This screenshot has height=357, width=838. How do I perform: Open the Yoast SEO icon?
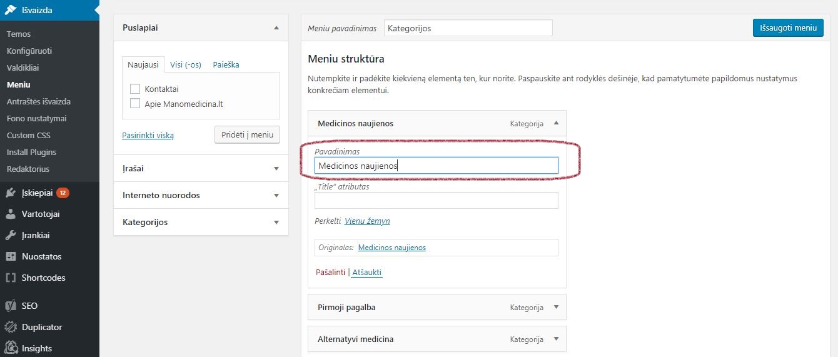tap(11, 306)
